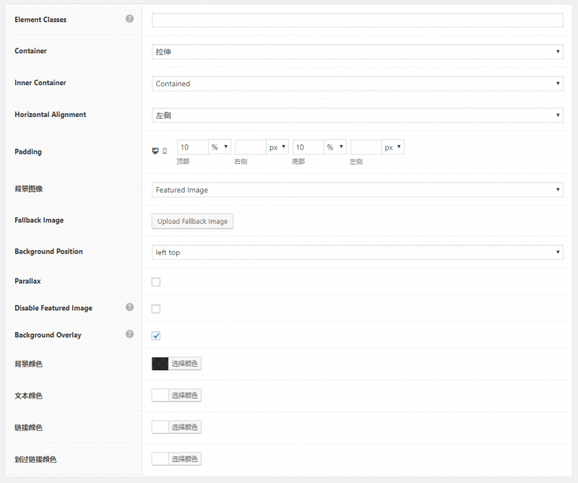Click help icon beside Background Overlay
Viewport: 578px width, 483px height.
coord(130,334)
